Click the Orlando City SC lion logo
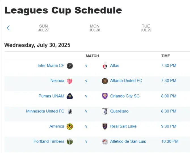This screenshot has height=153, width=190. click(x=105, y=96)
